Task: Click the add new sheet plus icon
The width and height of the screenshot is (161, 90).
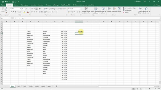Action: [56, 86]
